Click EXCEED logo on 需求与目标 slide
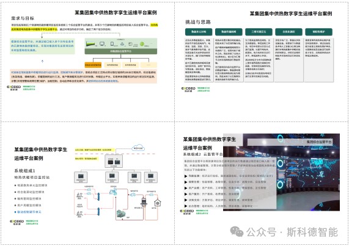The image size is (349, 246). (x=14, y=88)
